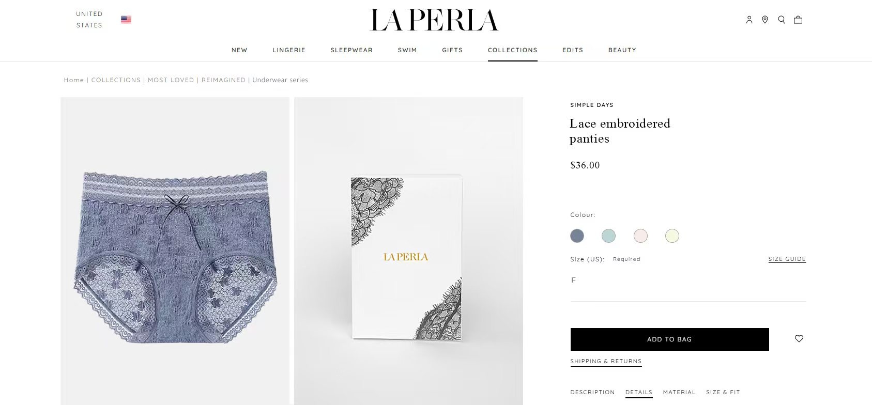Open the Collections menu

pyautogui.click(x=513, y=50)
